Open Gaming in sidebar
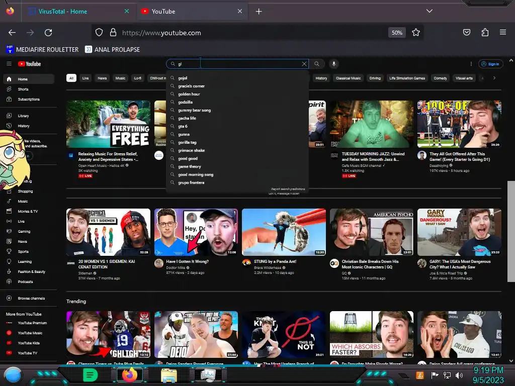The height and width of the screenshot is (386, 515). pos(29,231)
